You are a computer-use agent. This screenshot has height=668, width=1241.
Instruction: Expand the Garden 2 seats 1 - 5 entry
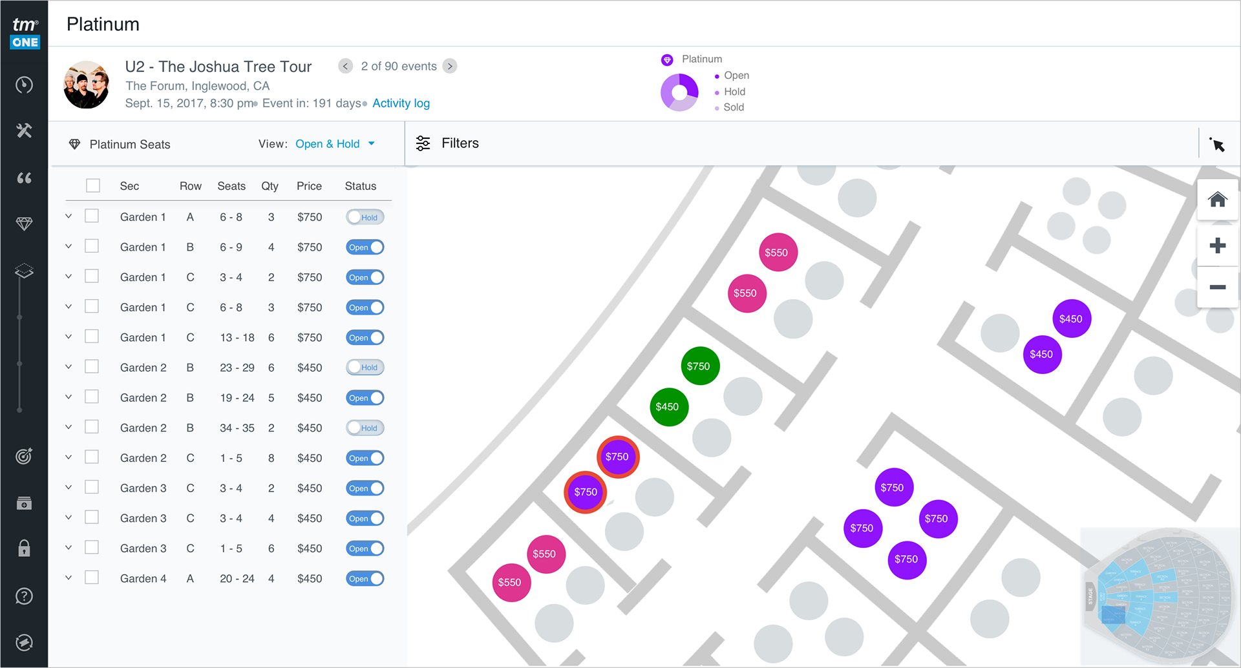[69, 457]
